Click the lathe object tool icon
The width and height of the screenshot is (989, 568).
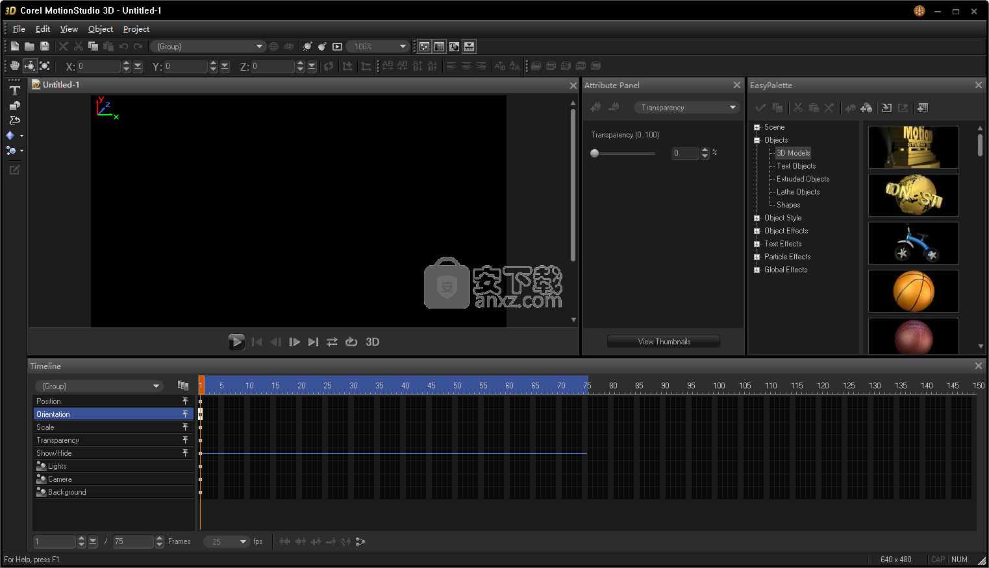click(14, 121)
